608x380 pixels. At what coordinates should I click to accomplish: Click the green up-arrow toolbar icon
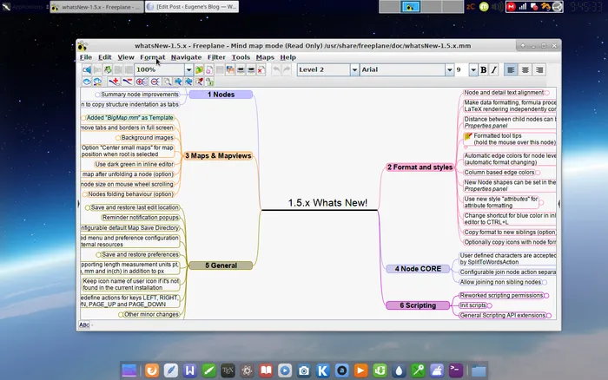click(108, 69)
